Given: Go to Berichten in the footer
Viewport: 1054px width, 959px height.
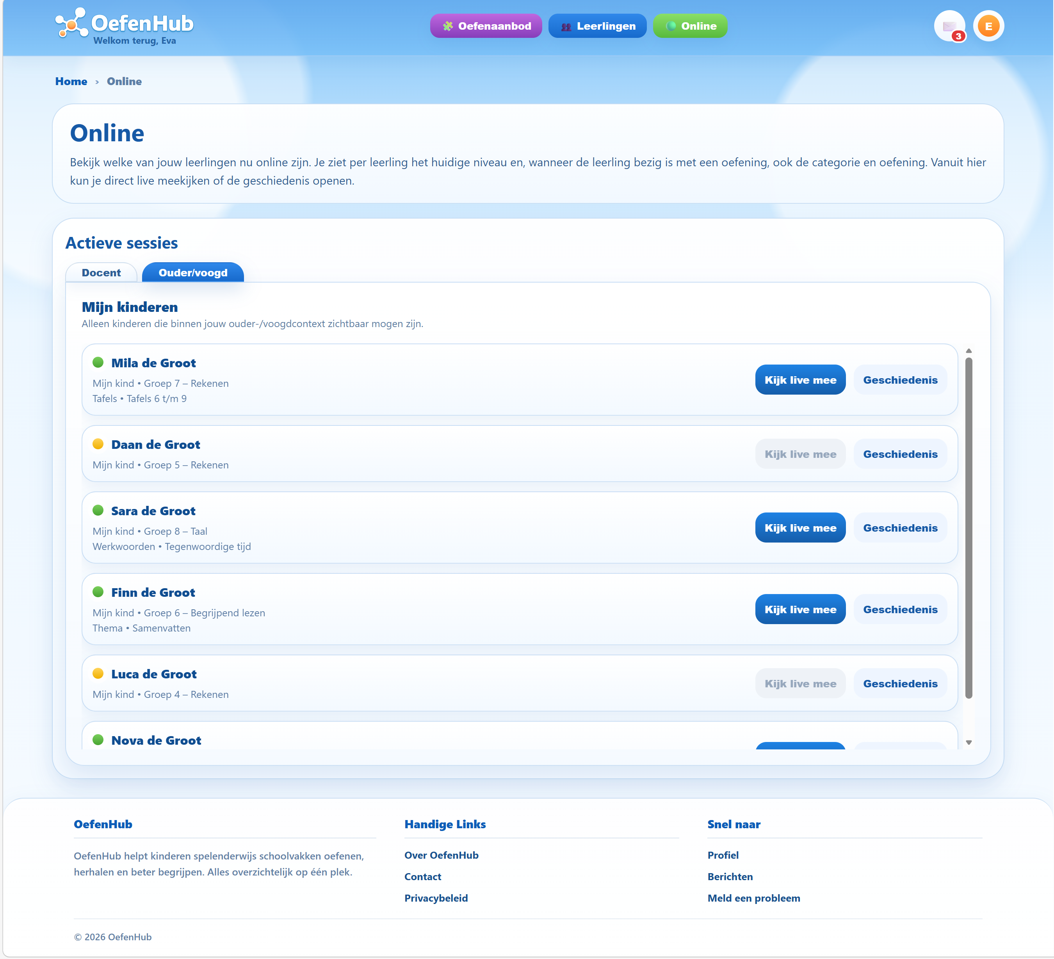Looking at the screenshot, I should coord(730,877).
